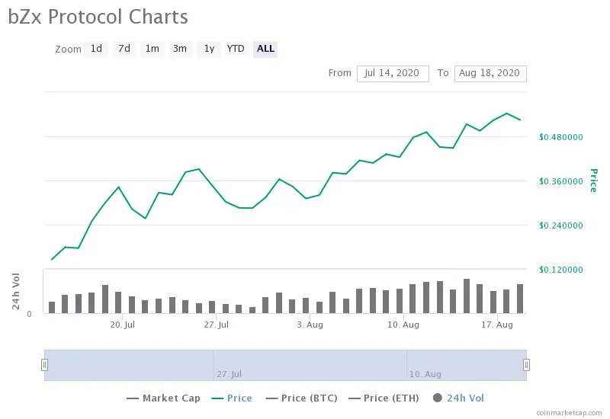Click the bZx Protocol Charts heading
This screenshot has height=419, width=610.
coord(98,17)
